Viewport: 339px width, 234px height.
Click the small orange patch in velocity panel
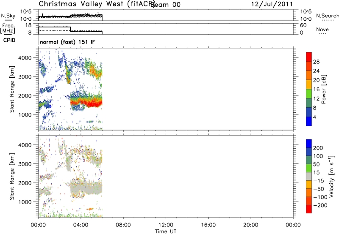click(90, 209)
